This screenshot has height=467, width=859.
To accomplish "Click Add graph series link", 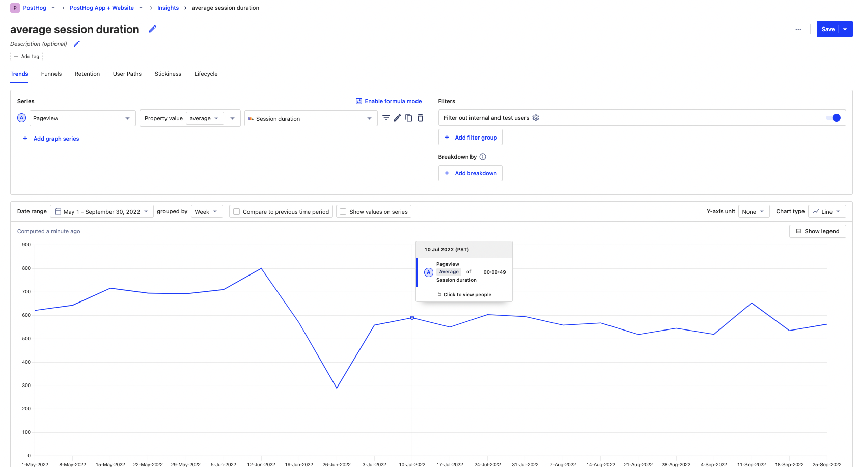I will coord(56,139).
